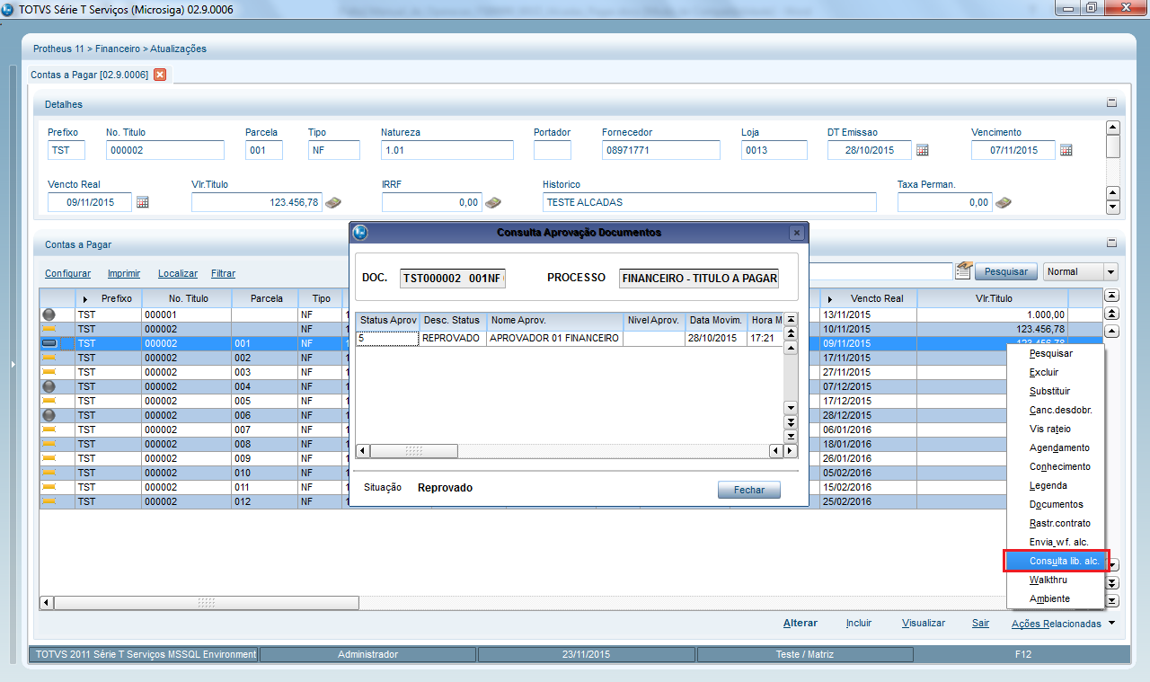
Task: Click the Historico input field
Action: (709, 202)
